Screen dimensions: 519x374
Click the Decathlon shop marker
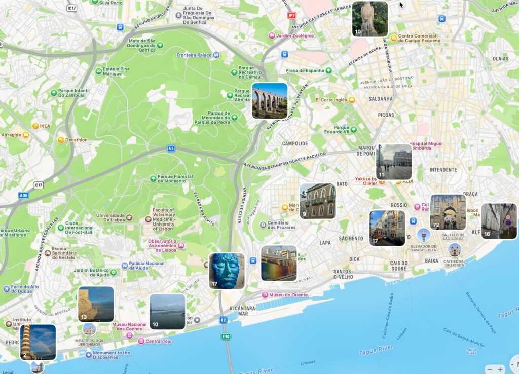[x=61, y=140]
